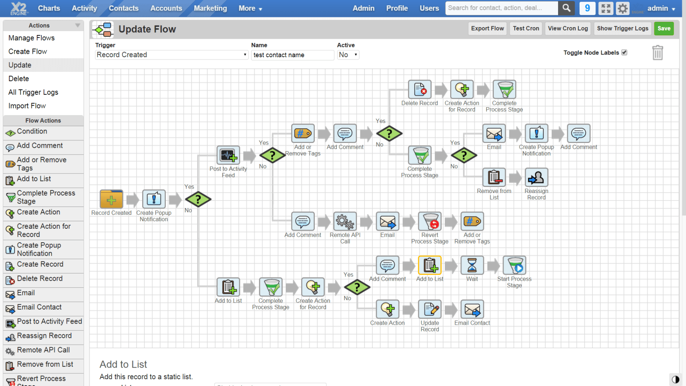
Task: Select the Post to Activity Feed node in flow
Action: coord(228,155)
